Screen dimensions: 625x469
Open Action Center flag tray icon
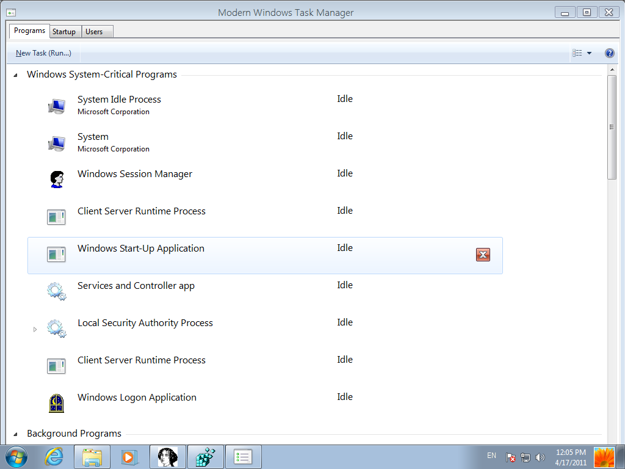pyautogui.click(x=511, y=457)
